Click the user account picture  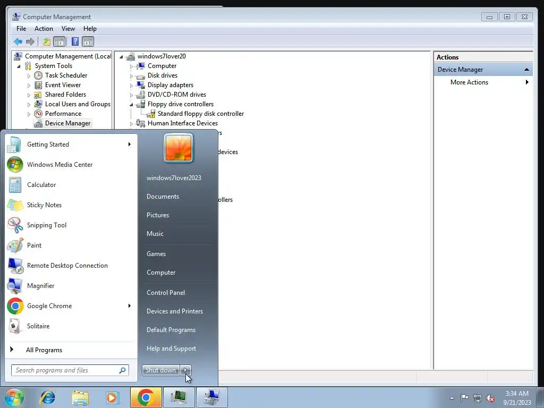coord(178,148)
